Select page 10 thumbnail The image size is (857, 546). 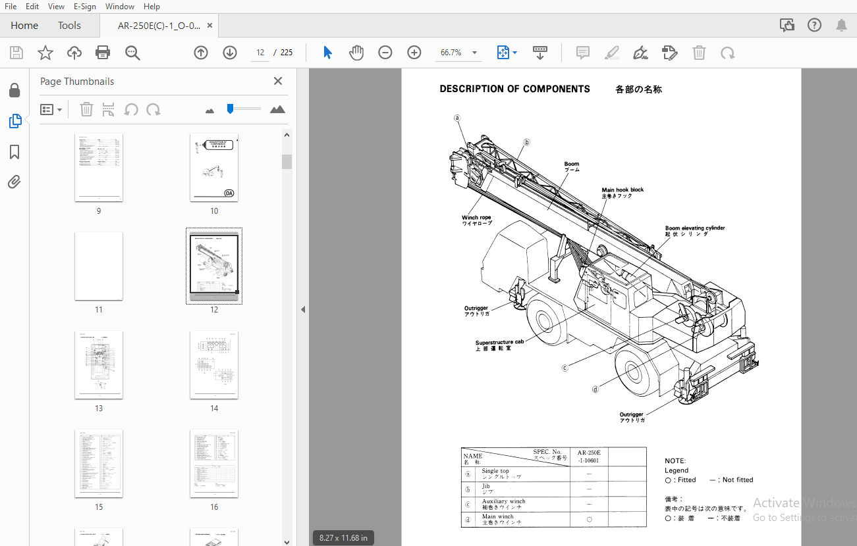click(214, 168)
